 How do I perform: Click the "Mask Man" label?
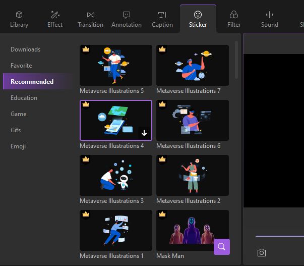coord(170,256)
